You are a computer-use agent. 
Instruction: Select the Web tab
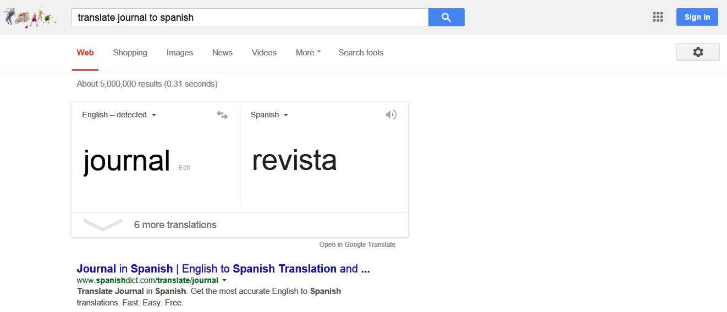tap(85, 53)
